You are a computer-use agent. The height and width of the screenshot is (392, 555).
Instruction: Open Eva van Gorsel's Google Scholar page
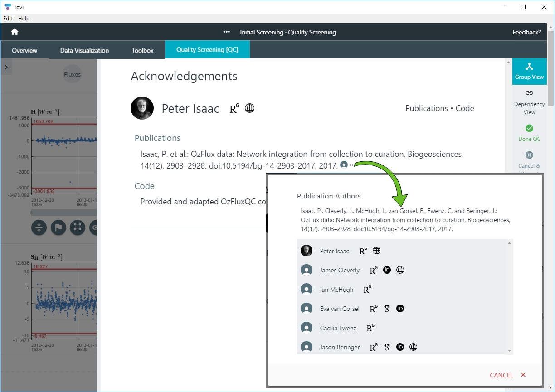point(387,308)
